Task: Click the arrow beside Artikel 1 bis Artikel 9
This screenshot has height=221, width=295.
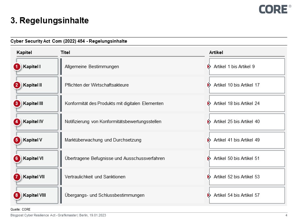Action: [x=209, y=67]
